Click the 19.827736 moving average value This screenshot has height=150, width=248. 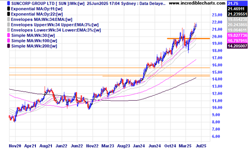pyautogui.click(x=237, y=35)
